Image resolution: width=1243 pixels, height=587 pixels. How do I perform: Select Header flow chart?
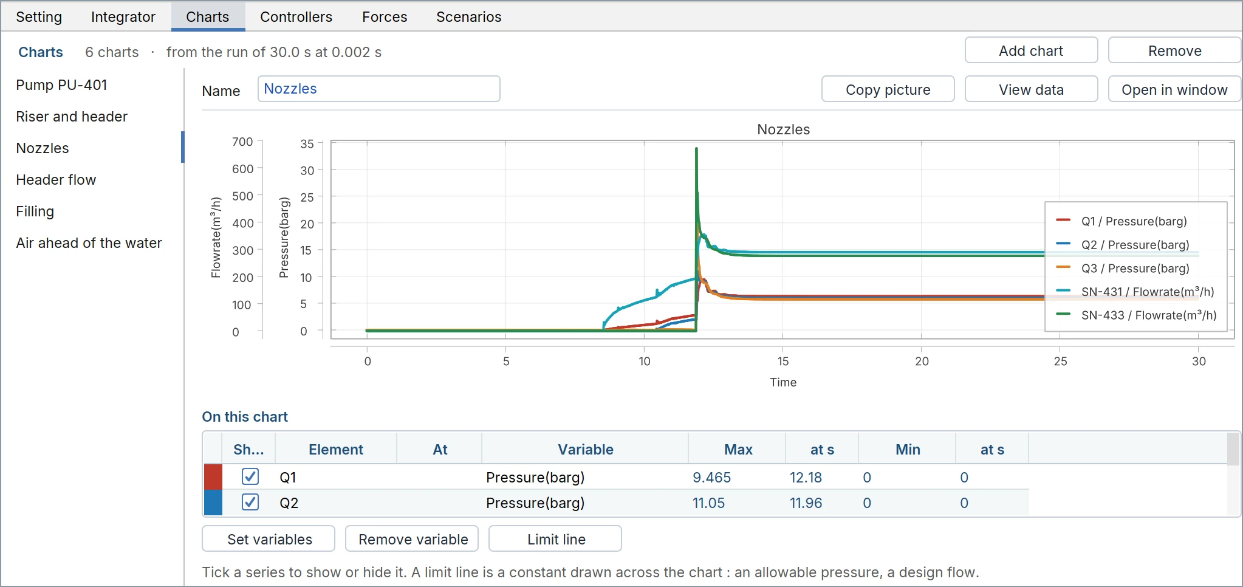pyautogui.click(x=92, y=180)
